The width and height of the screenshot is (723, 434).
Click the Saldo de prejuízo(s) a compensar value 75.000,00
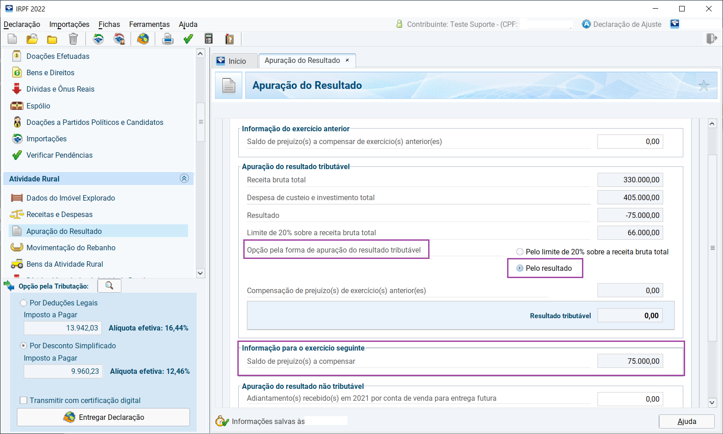[630, 361]
